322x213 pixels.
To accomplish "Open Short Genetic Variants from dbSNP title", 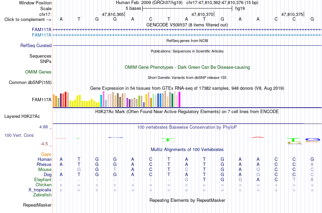I will coord(187,78).
